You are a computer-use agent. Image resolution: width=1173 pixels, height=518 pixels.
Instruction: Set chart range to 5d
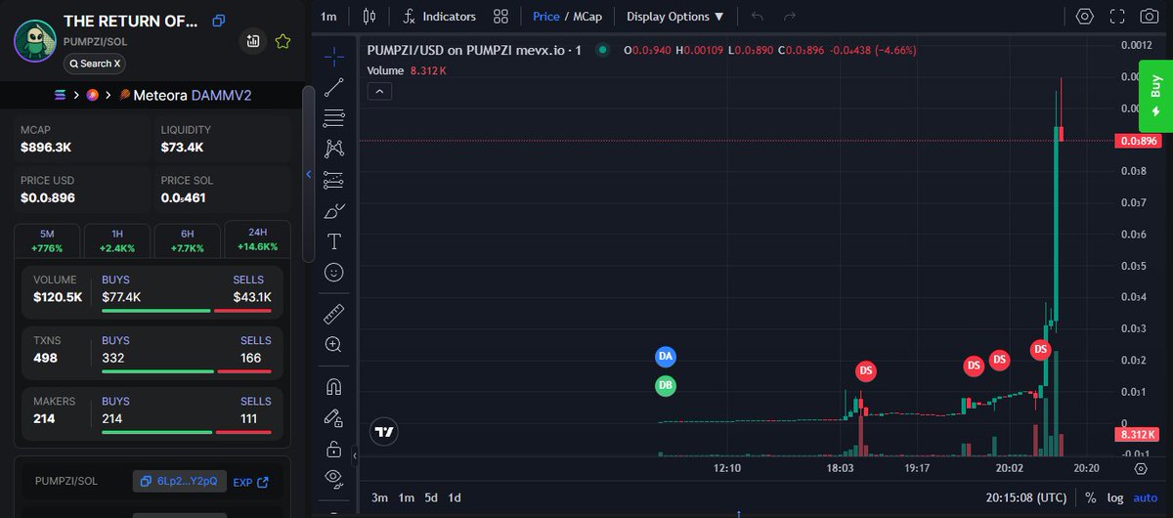click(x=431, y=497)
